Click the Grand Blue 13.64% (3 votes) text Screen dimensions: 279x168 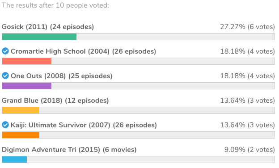[x=248, y=101]
